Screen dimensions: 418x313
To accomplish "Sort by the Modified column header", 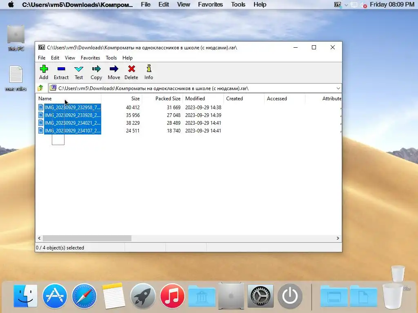I will point(203,99).
